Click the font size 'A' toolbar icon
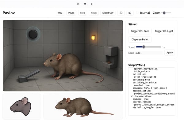Image resolution: width=184 pixels, height=122 pixels. [121, 13]
